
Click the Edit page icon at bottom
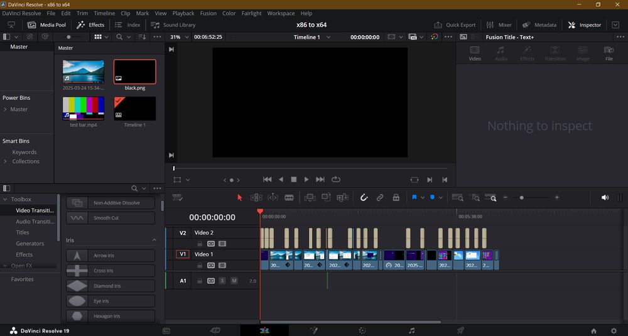264,330
